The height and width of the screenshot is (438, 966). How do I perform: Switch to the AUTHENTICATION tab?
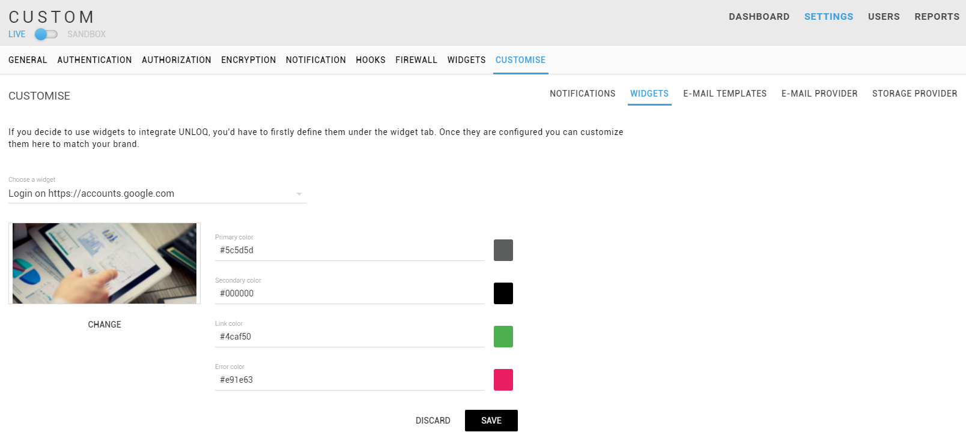pos(94,60)
